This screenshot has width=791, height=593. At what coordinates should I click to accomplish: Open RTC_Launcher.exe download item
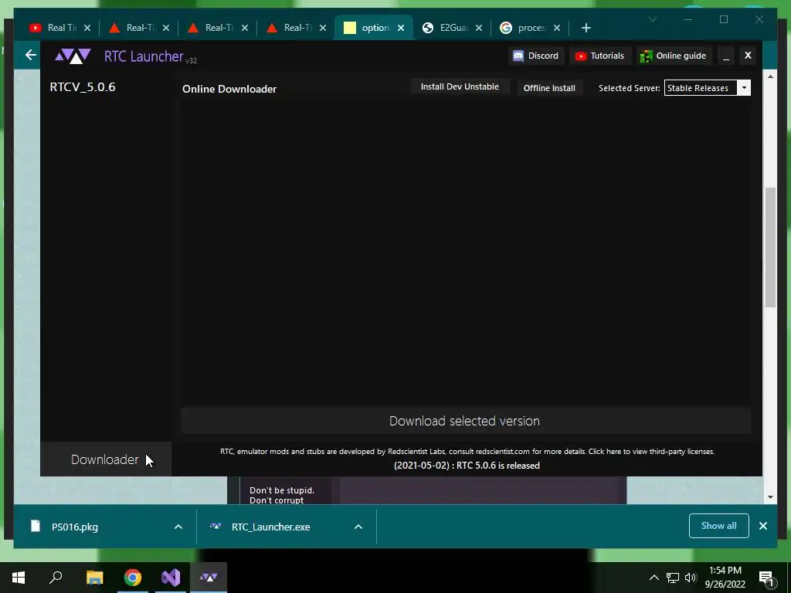(x=270, y=527)
